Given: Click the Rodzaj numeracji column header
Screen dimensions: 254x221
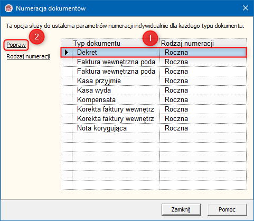Looking at the screenshot, I should click(203, 43).
